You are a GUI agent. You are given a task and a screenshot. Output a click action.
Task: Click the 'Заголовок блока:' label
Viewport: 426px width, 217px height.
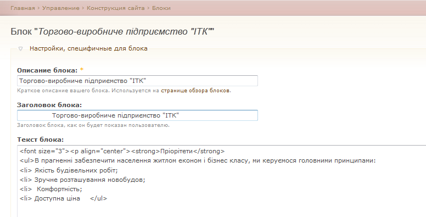[x=49, y=105]
